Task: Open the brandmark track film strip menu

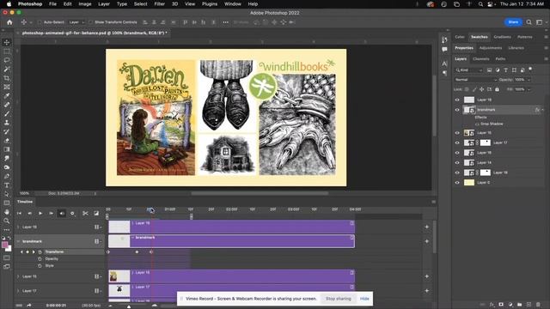Action: [97, 241]
